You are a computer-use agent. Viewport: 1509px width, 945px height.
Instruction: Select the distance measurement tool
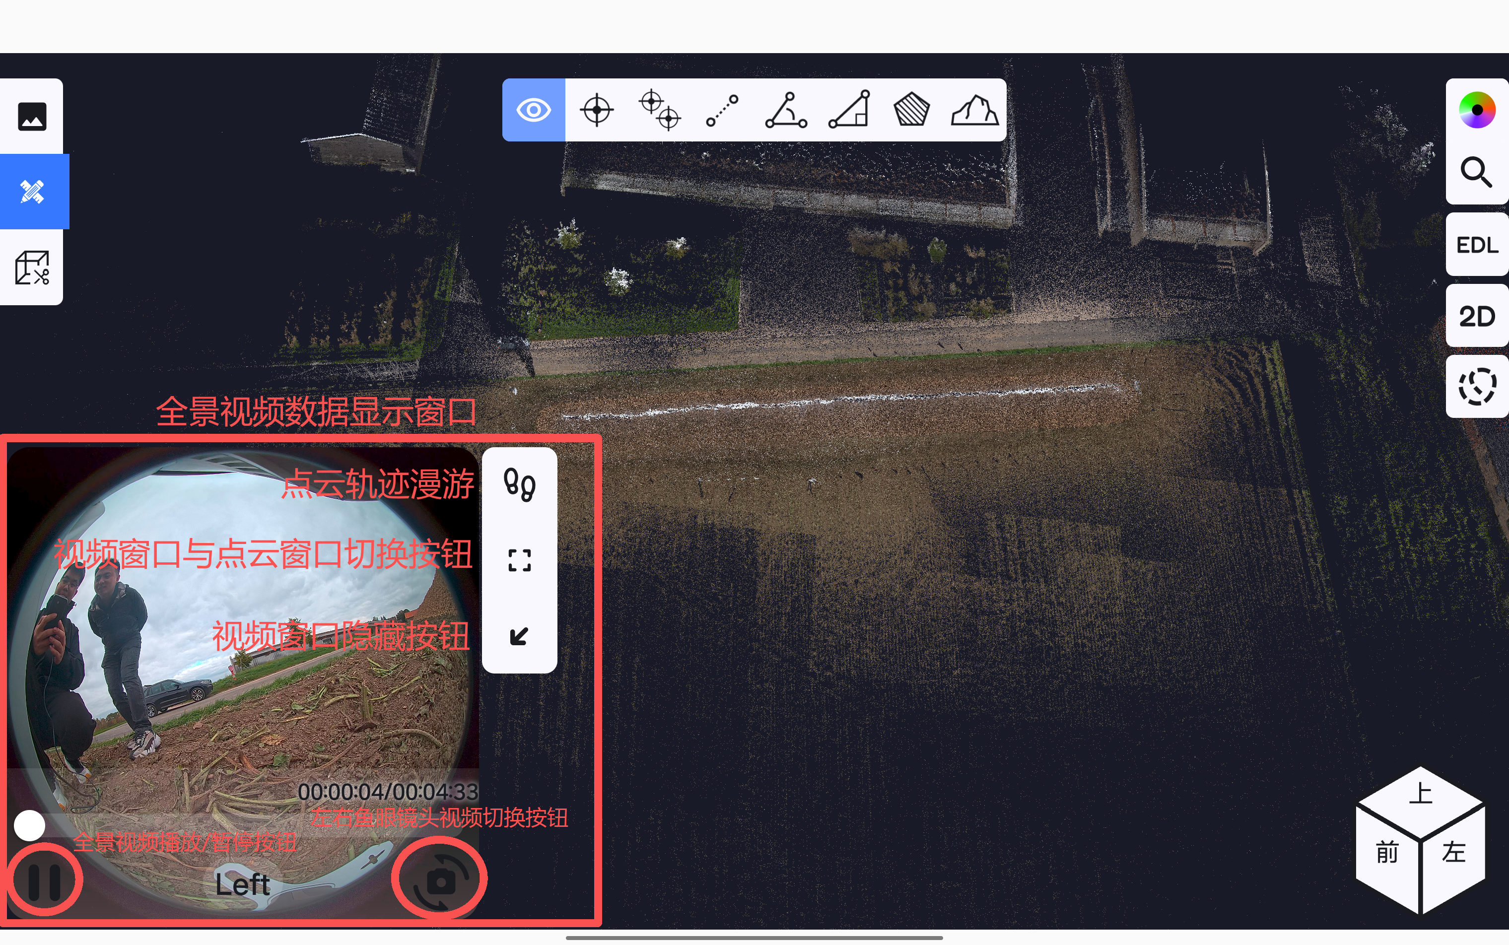[x=722, y=110]
